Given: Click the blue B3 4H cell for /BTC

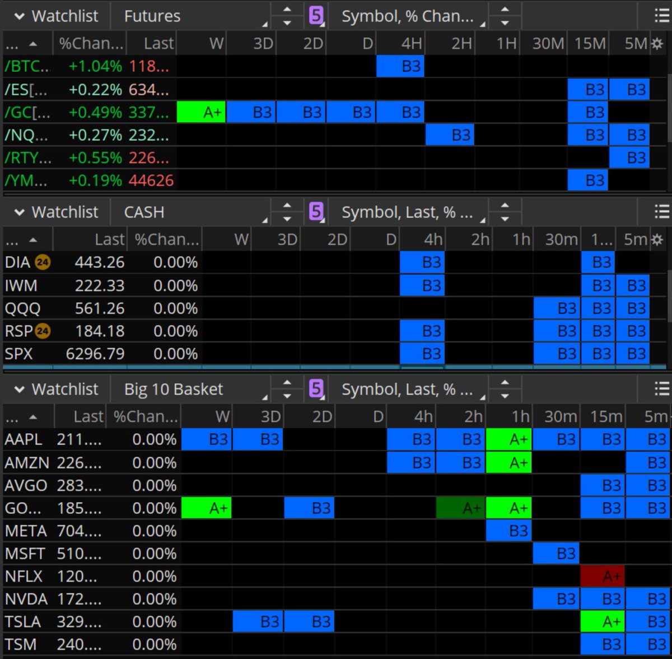Looking at the screenshot, I should click(400, 66).
